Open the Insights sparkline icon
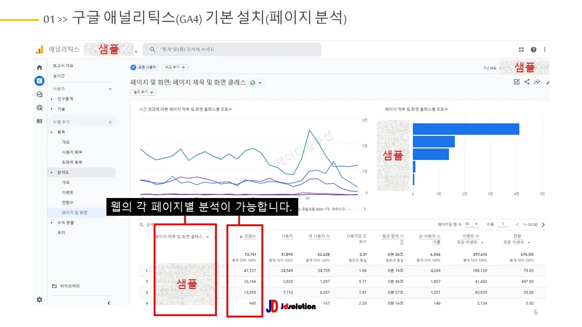Screen dimensions: 582x327 537,82
